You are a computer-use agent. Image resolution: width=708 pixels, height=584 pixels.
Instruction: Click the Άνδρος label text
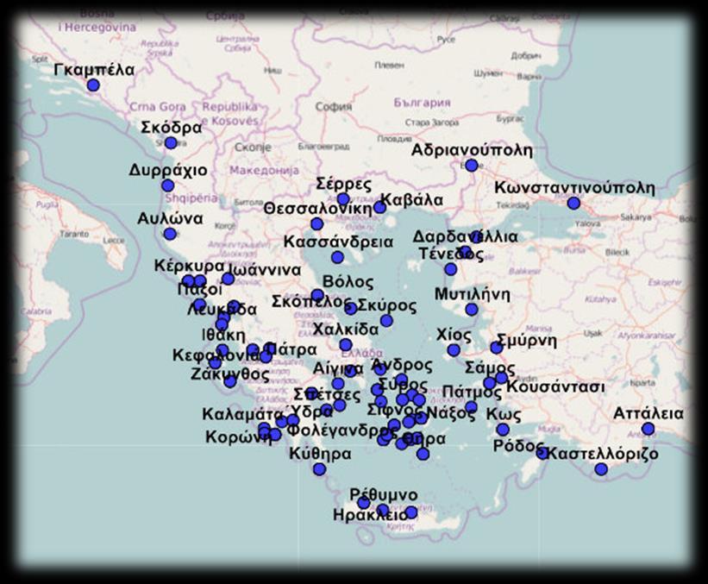402,365
